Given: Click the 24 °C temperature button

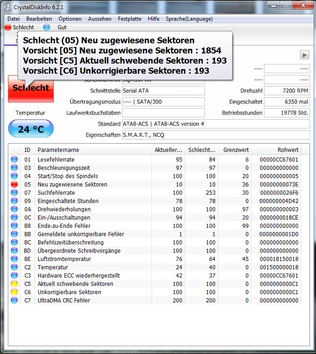Looking at the screenshot, I should tap(31, 129).
